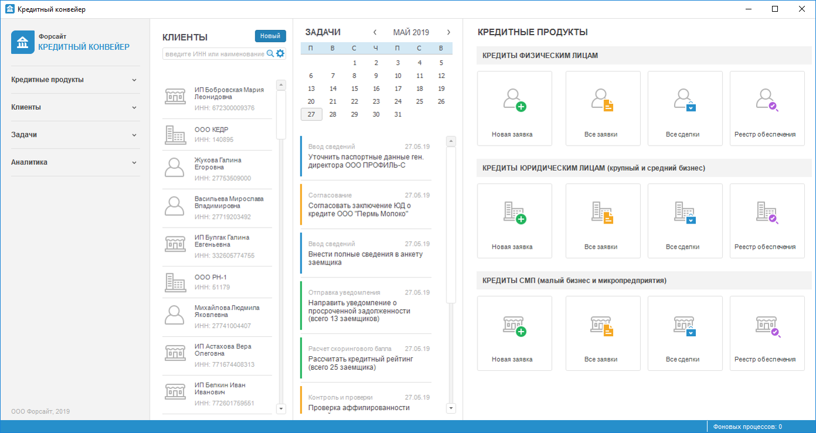Click tasks list scroll down arrow
Image resolution: width=816 pixels, height=433 pixels.
[x=451, y=408]
